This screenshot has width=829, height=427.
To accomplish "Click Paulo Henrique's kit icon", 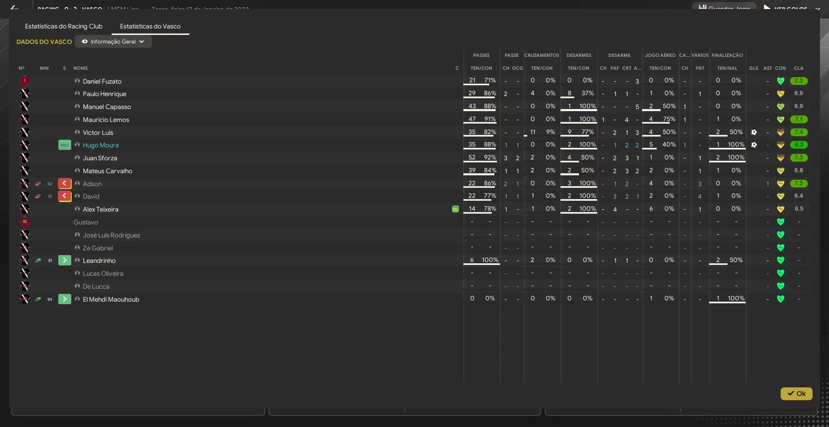I will [x=25, y=94].
